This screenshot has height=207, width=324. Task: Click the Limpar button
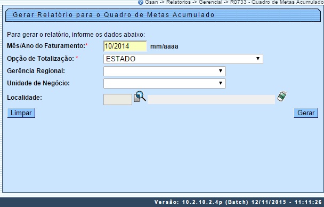[21, 113]
